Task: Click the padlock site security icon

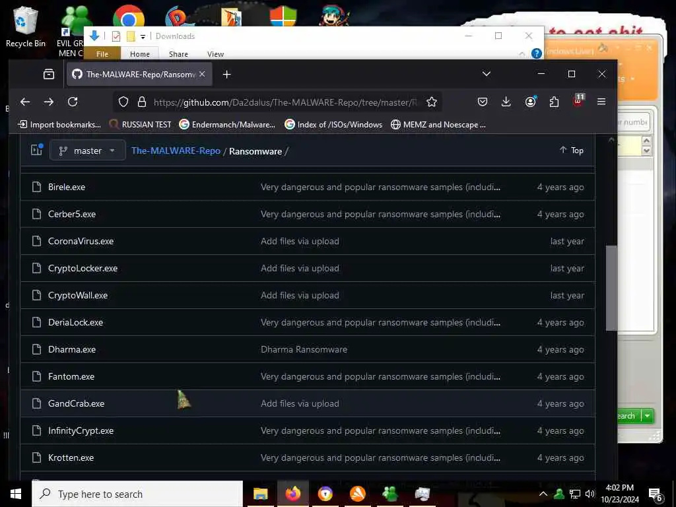Action: (141, 102)
